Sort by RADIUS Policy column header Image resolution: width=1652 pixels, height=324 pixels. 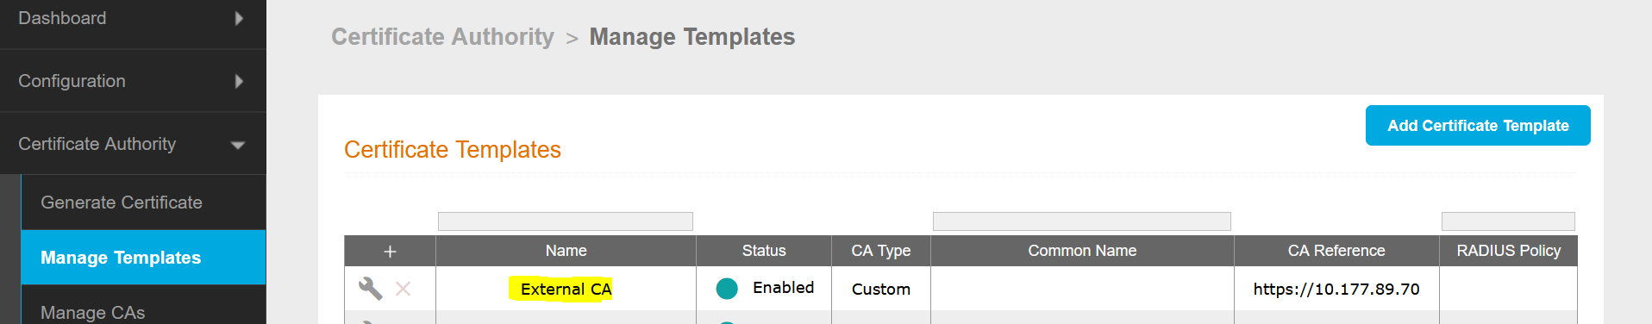click(x=1509, y=251)
